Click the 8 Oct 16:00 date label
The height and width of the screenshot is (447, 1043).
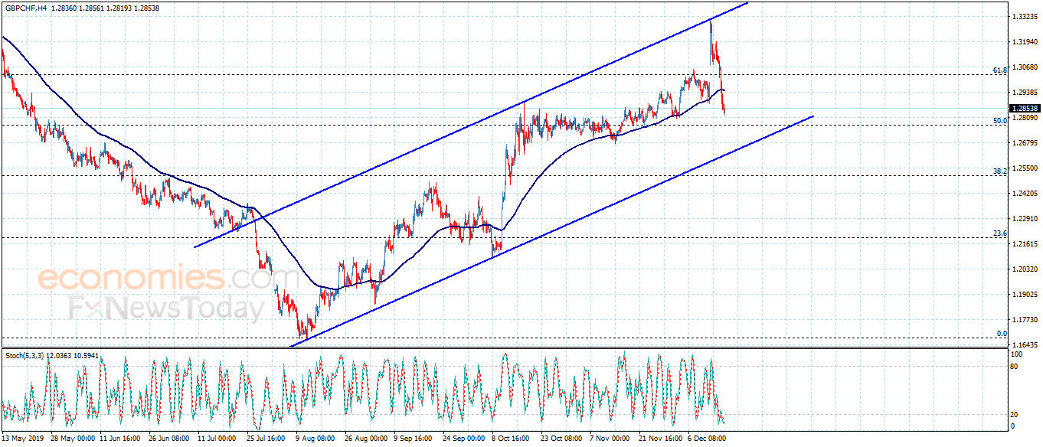tap(512, 439)
